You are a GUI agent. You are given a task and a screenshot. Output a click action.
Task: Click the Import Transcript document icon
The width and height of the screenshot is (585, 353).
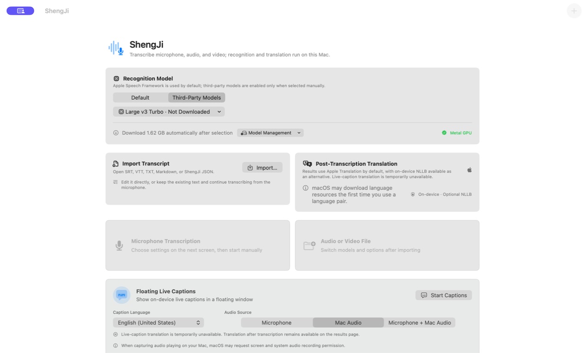tap(116, 164)
